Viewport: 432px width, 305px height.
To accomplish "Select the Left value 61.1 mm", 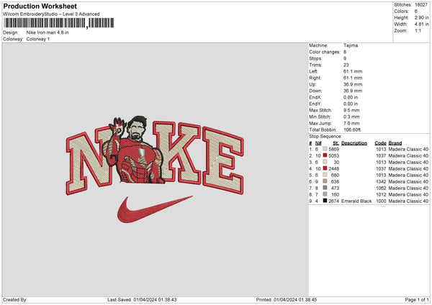I will (353, 71).
